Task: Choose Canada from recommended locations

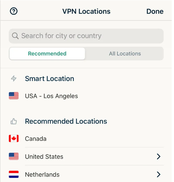Action: pos(36,139)
